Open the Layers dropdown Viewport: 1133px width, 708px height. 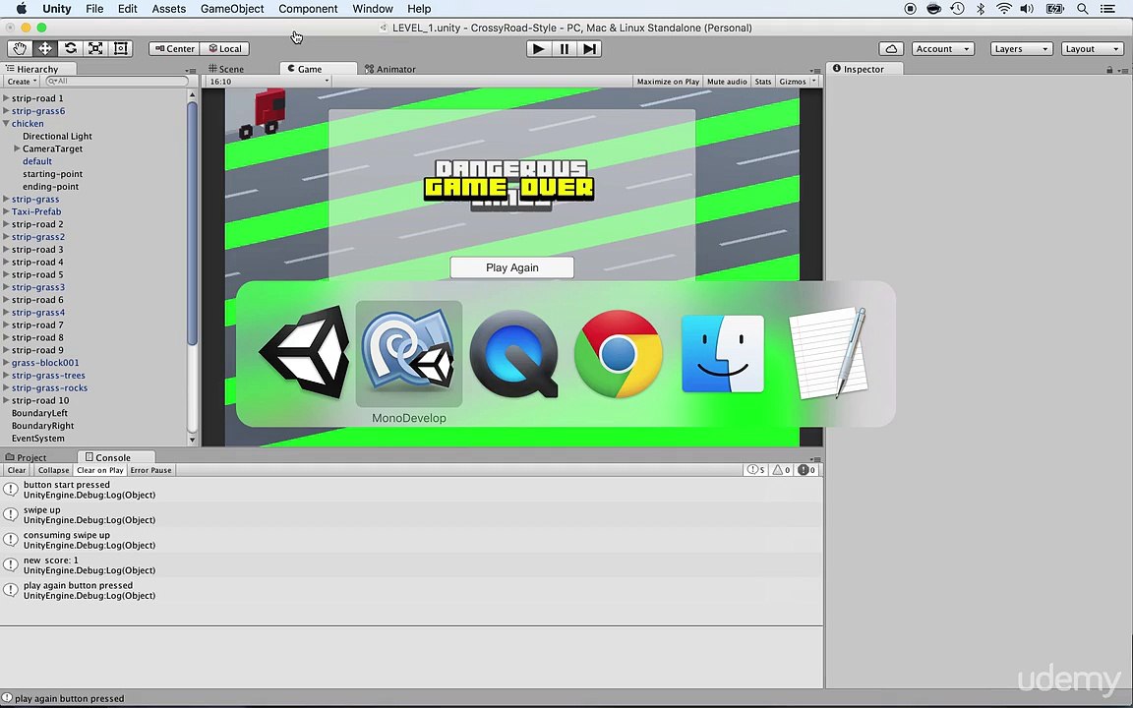point(1021,48)
